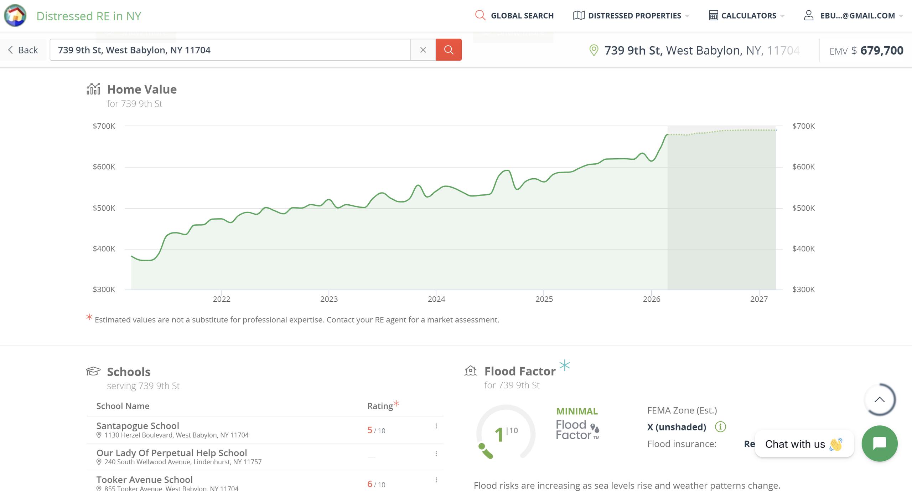The height and width of the screenshot is (491, 912).
Task: Clear the address search field
Action: coord(423,50)
